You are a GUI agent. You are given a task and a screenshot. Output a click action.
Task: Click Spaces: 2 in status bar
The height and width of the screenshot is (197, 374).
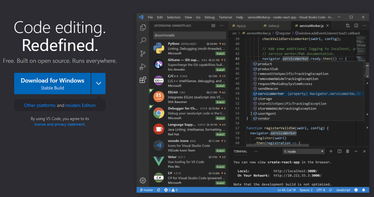[x=306, y=190]
